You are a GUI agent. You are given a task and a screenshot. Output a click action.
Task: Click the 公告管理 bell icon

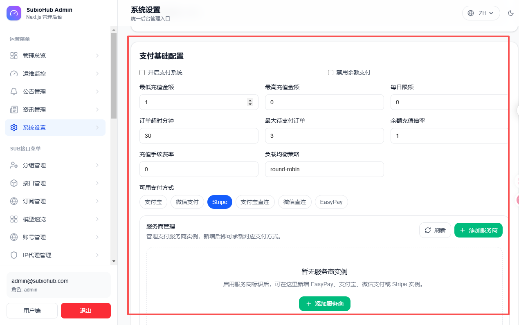tap(14, 92)
